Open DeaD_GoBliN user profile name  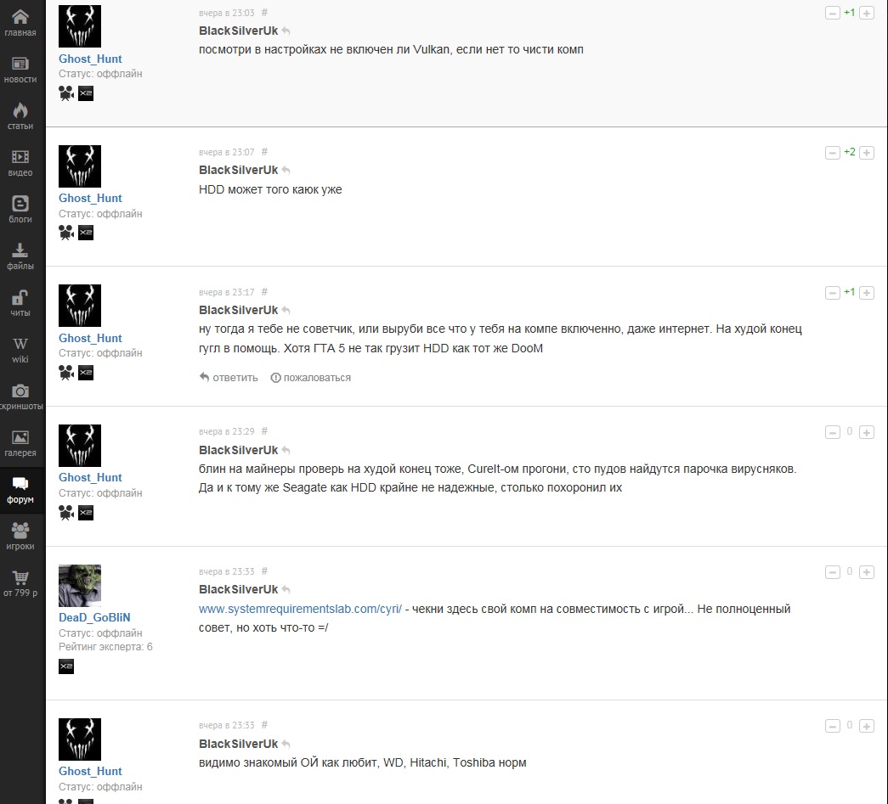pos(94,617)
